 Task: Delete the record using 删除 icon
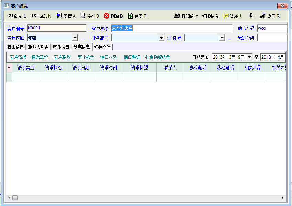107,16
